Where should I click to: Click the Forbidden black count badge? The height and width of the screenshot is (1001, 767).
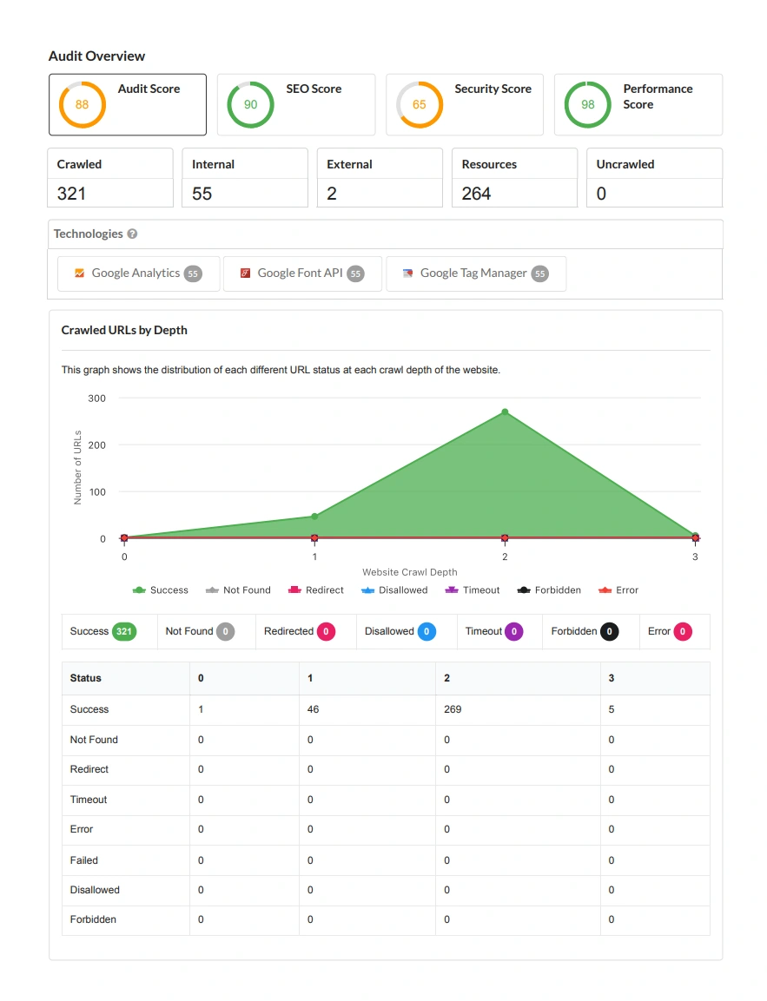pos(609,632)
